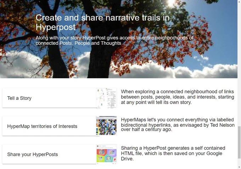Screen dimensions: 241x169
Task: Click the subtitle starting "Along with your story HyperPost"
Action: click(x=114, y=40)
